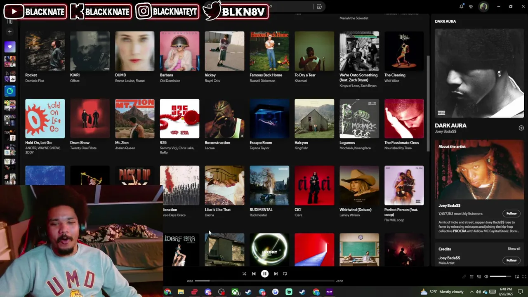Open To Dry a Tear cover
This screenshot has height=297, width=528.
[x=314, y=51]
